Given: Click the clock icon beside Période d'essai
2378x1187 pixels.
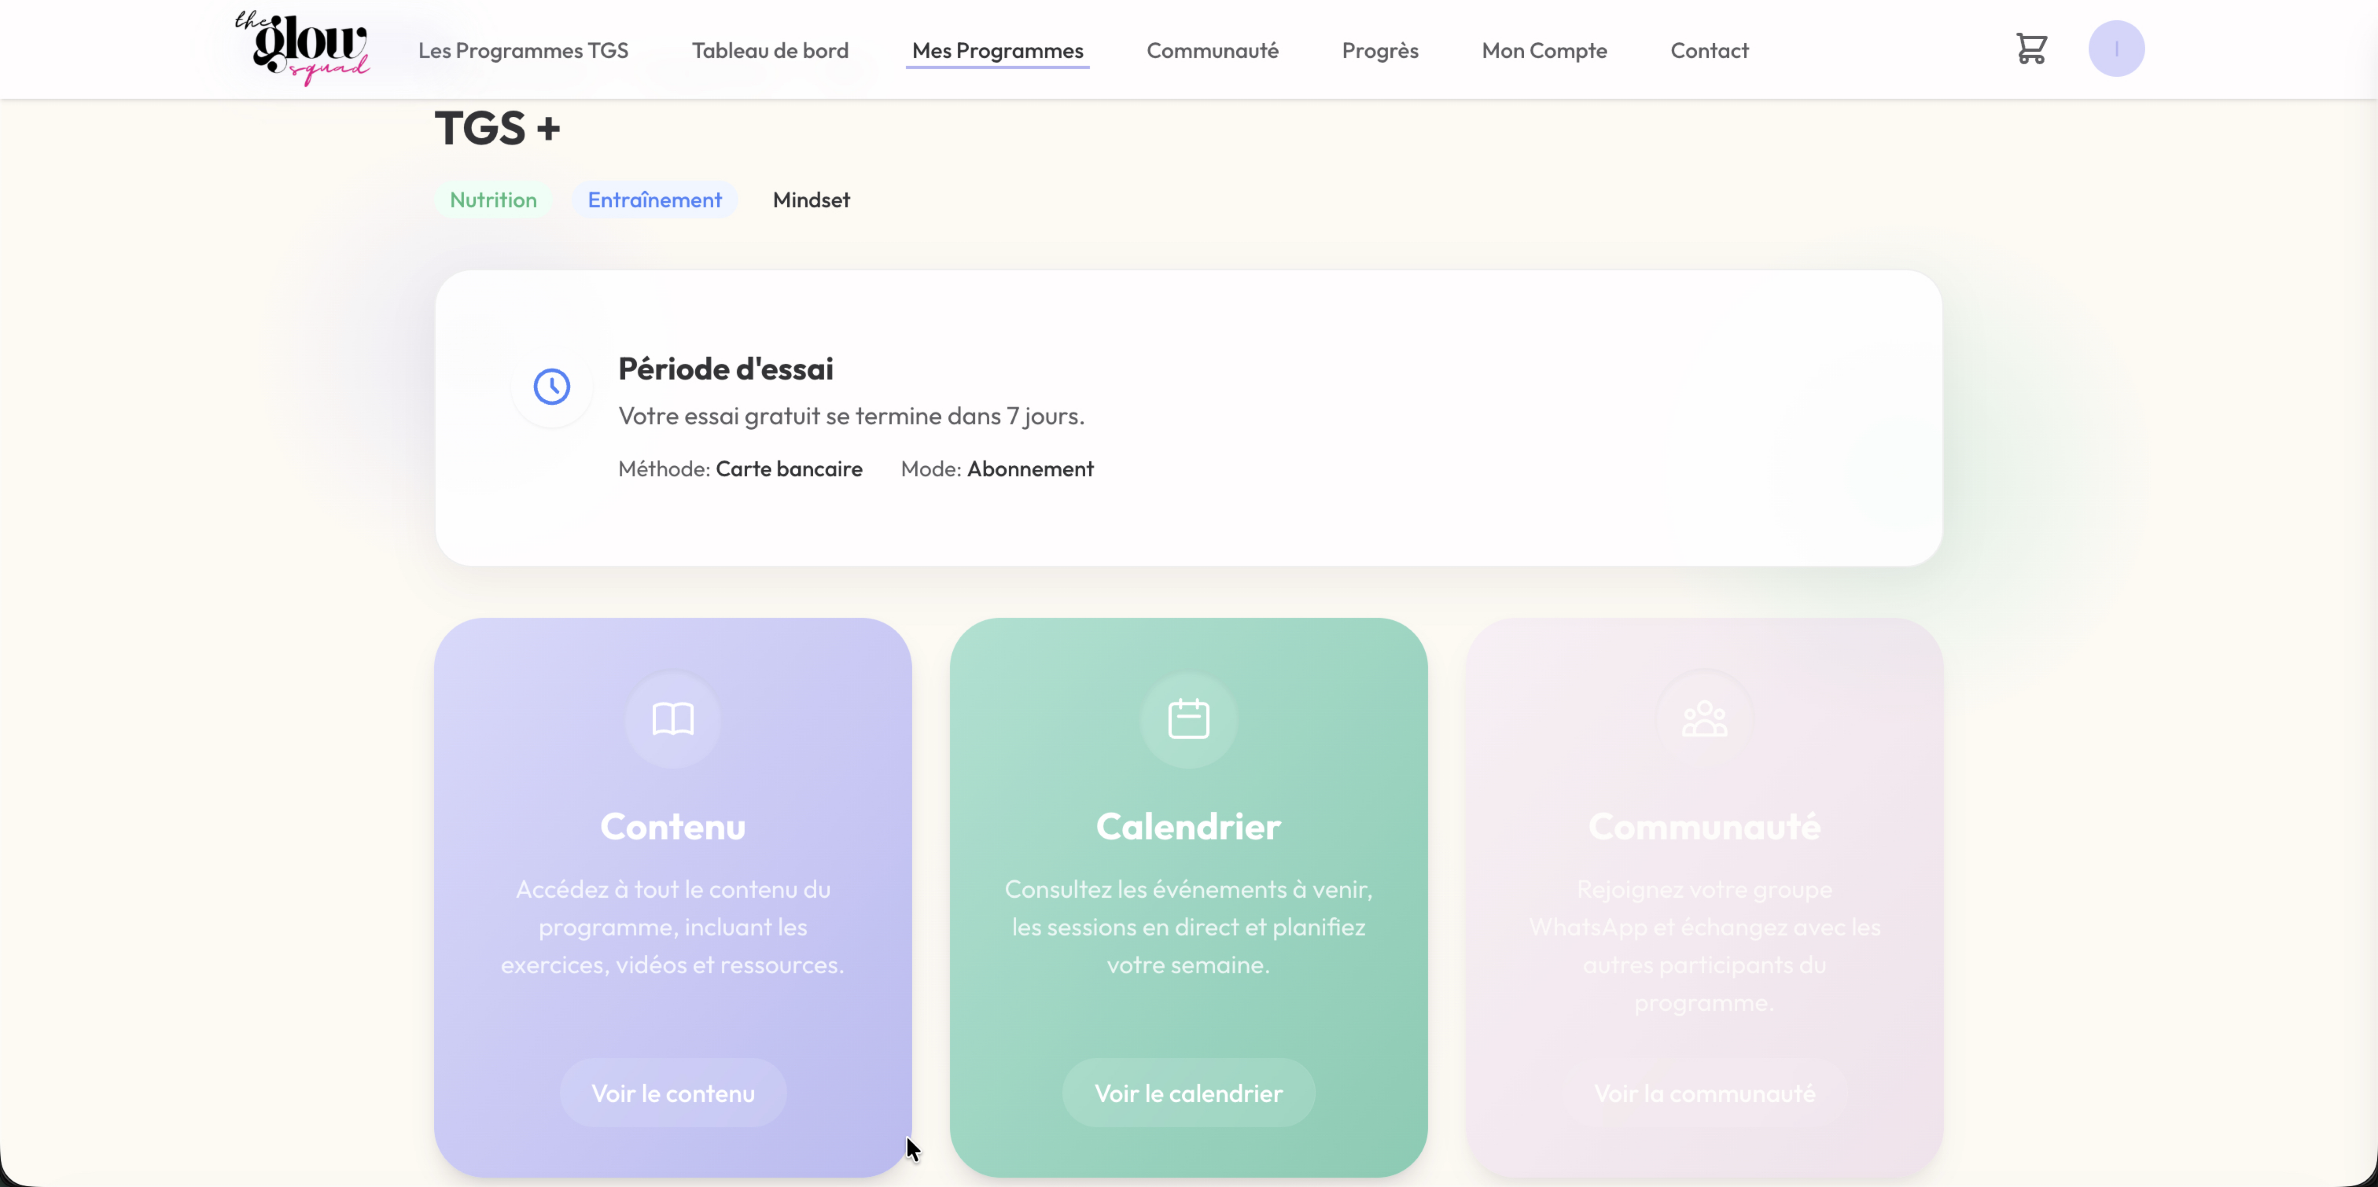Looking at the screenshot, I should (x=552, y=387).
